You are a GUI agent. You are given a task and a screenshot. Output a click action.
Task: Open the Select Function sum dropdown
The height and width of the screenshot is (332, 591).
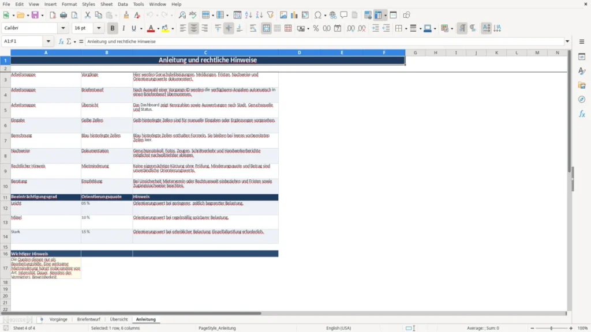pyautogui.click(x=74, y=41)
